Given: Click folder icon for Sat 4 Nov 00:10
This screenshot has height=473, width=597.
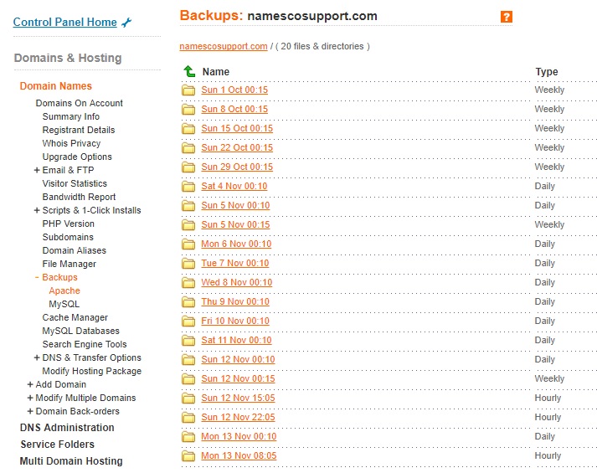Looking at the screenshot, I should pos(188,187).
